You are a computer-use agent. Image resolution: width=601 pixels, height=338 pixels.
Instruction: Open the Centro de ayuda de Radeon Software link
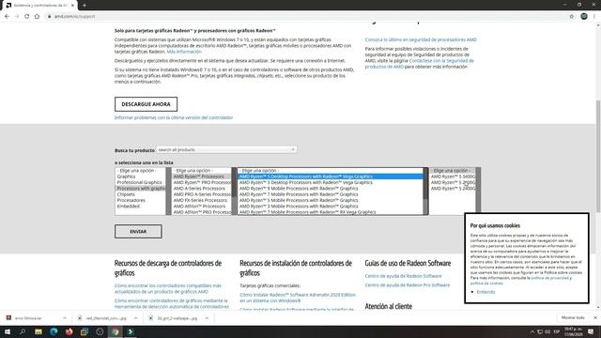pyautogui.click(x=403, y=276)
